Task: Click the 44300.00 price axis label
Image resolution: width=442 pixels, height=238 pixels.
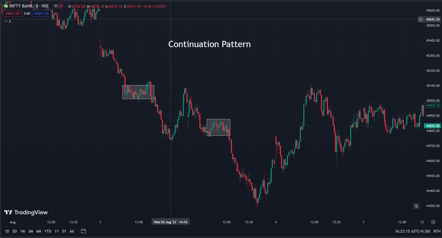Action: click(x=433, y=206)
